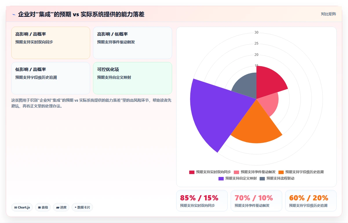Select the 高影响 / 低概率 card
This screenshot has height=223, width=348.
(132, 43)
